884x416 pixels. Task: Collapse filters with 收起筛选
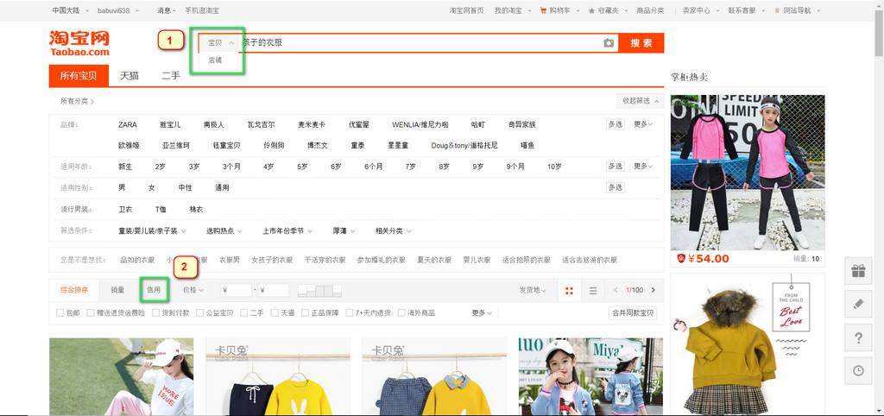click(x=640, y=101)
